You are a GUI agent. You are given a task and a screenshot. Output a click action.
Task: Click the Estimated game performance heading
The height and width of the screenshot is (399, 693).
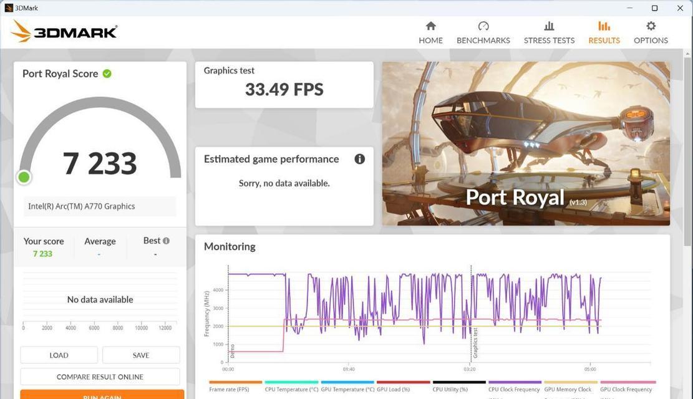pyautogui.click(x=271, y=159)
